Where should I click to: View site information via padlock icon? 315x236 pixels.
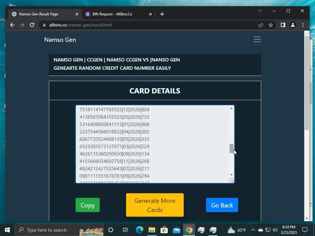44,25
